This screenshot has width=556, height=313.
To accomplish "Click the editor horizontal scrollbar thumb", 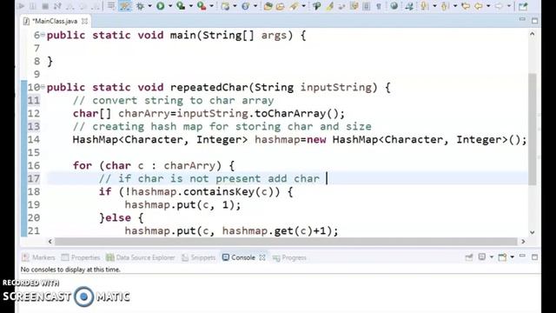I will pos(286,242).
